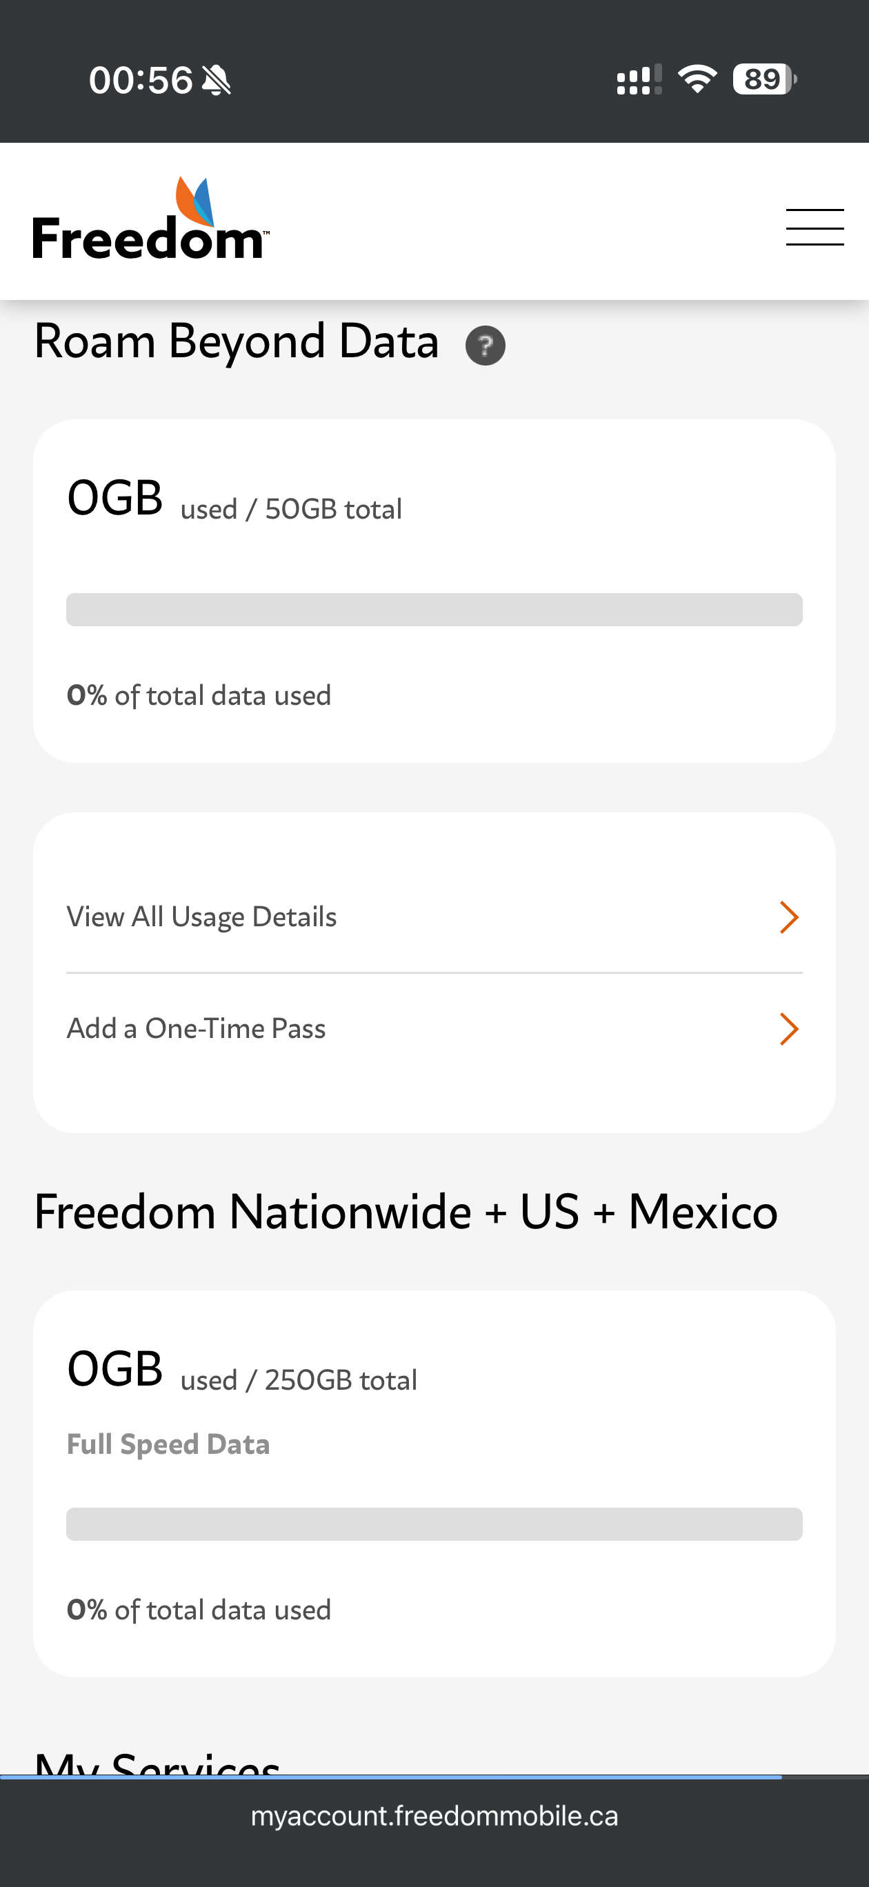Click the Full Speed Data usage bar
Screen dimensions: 869x1887
click(434, 1524)
